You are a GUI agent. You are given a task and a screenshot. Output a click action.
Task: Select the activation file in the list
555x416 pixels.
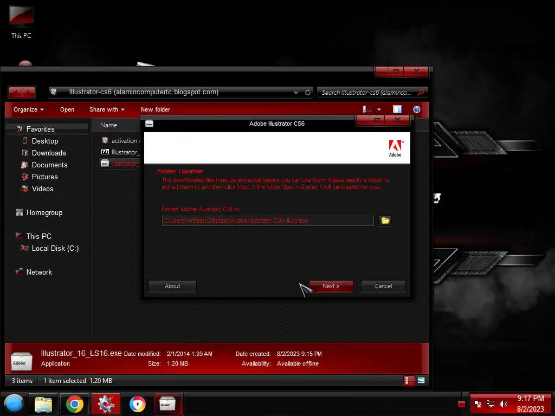coord(120,141)
